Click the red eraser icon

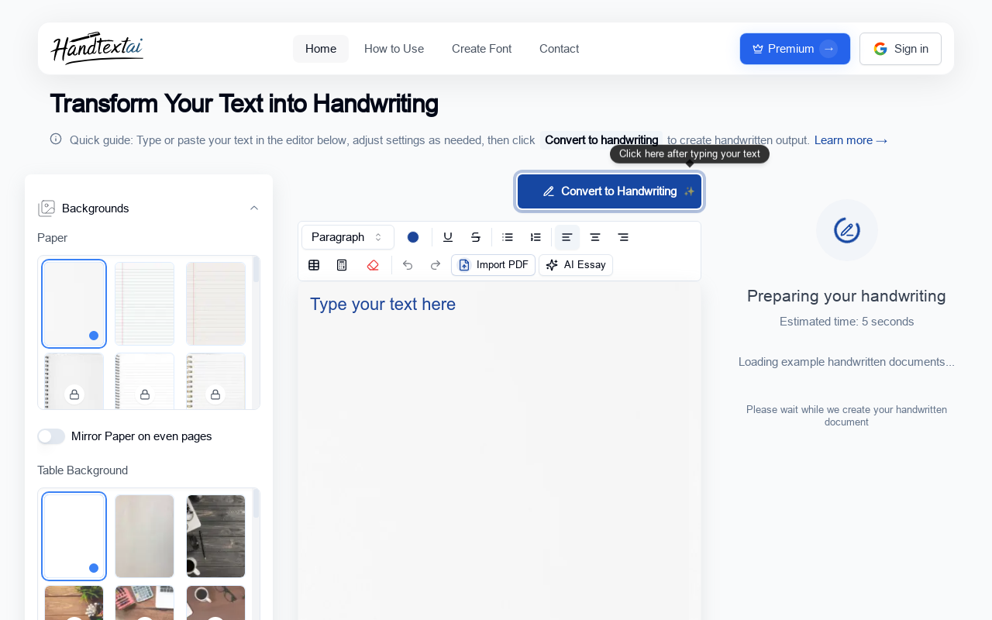click(373, 265)
